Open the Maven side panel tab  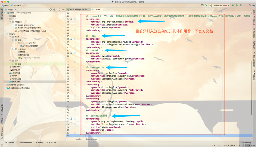[254, 45]
